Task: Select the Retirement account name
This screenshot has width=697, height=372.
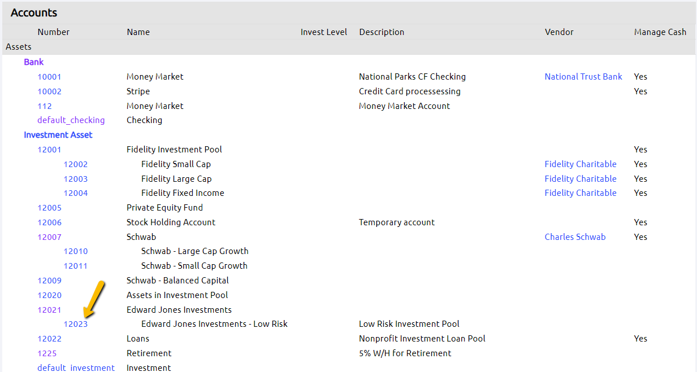Action: (149, 353)
